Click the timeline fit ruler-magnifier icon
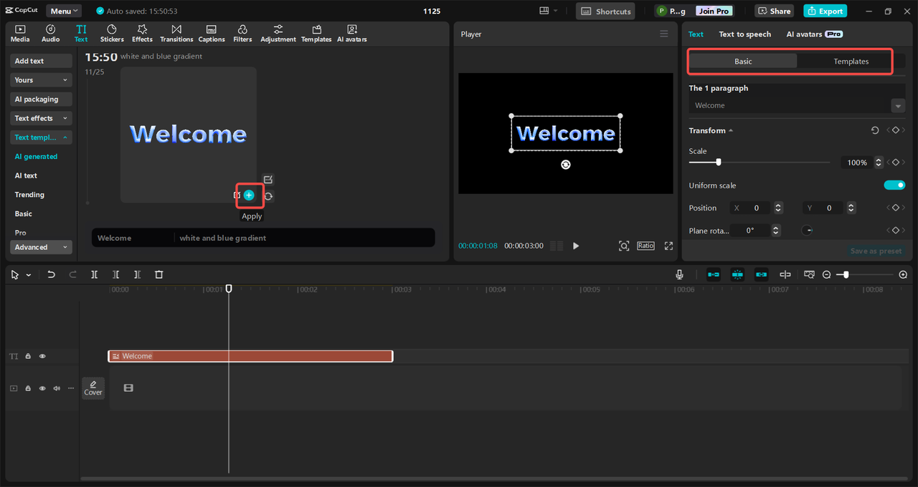This screenshot has width=918, height=487. [809, 274]
